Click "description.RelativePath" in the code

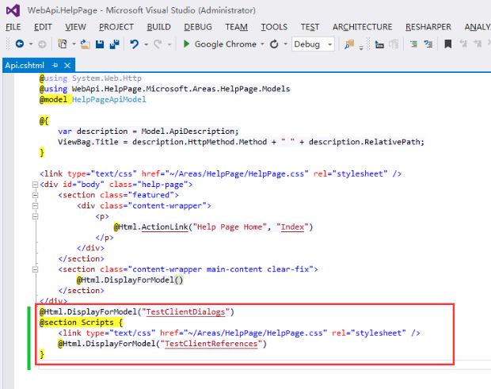point(364,142)
